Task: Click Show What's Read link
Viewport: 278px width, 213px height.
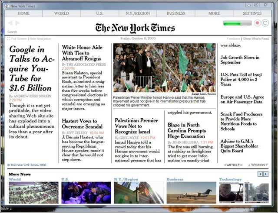Action: (256, 39)
